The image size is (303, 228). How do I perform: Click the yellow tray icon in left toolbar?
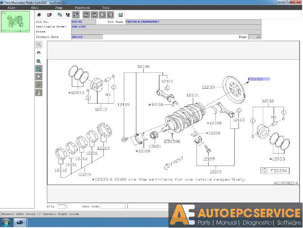(39, 85)
